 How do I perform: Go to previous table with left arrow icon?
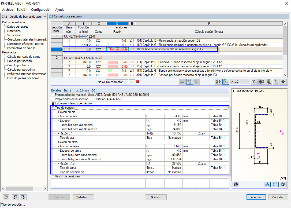[15, 197]
